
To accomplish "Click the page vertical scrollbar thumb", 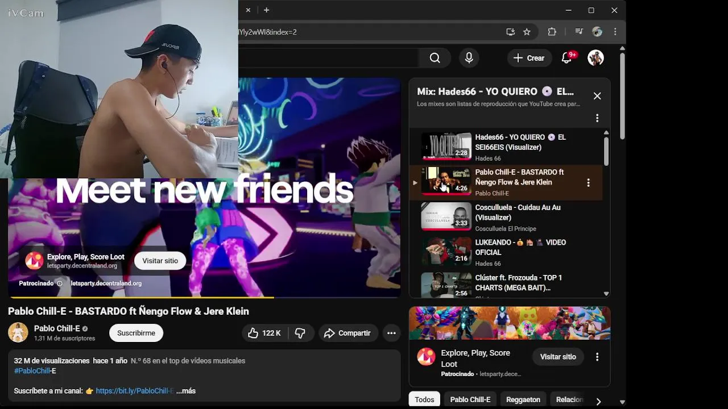I will click(x=622, y=95).
